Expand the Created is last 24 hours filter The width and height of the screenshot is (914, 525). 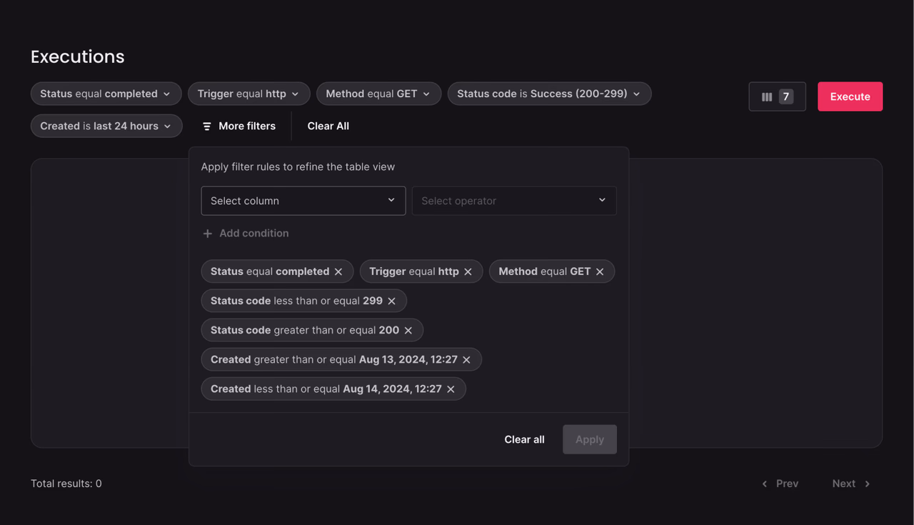[x=106, y=126]
